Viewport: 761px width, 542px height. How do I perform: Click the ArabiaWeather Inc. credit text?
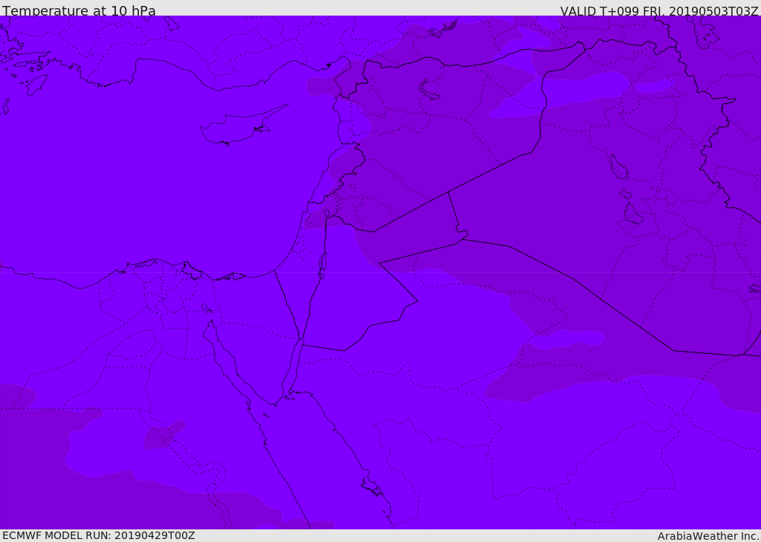click(707, 536)
